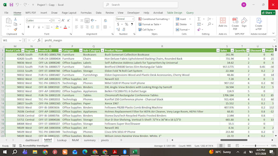Screen dimensions: 278x156
Task: Click the Insert cells button
Action: click(181, 19)
